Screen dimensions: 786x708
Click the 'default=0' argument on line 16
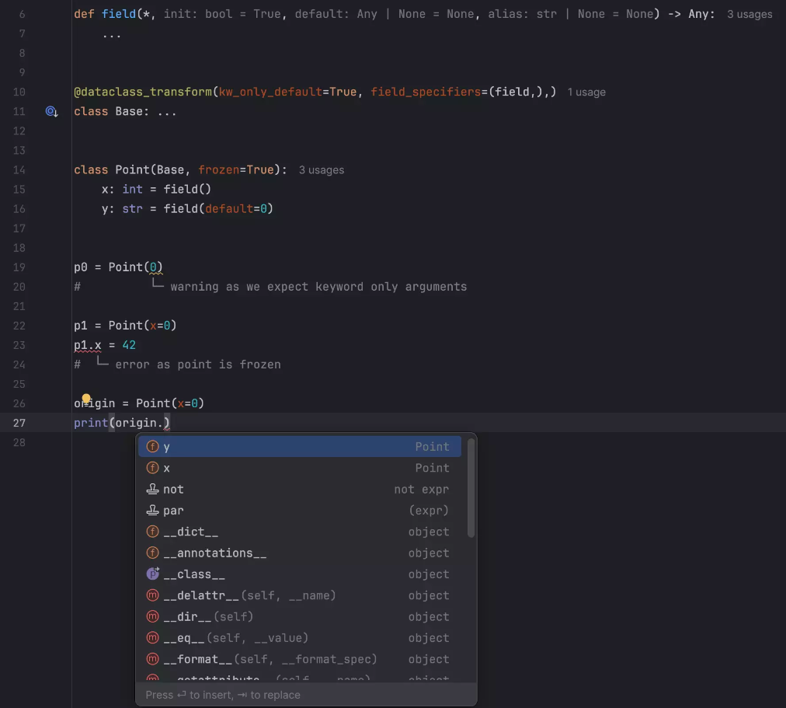[x=235, y=209]
